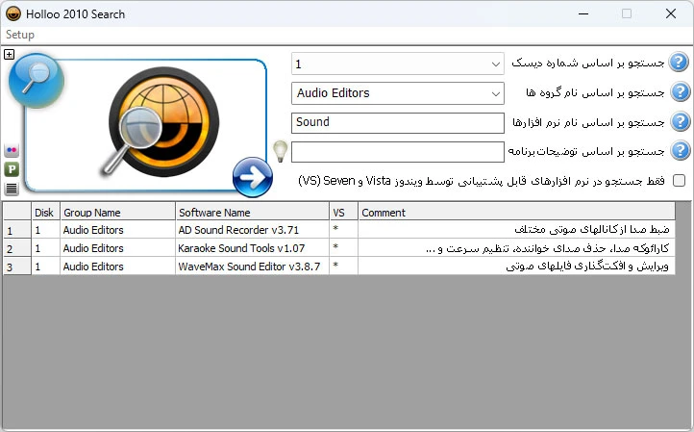Viewport: 694px width, 432px height.
Task: Expand panel with small plus box
Action: pyautogui.click(x=9, y=54)
